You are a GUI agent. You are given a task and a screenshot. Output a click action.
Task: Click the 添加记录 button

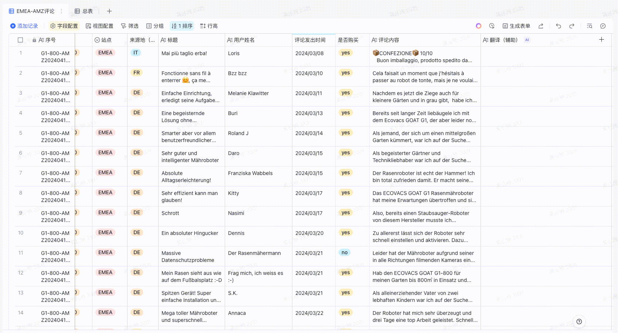pyautogui.click(x=24, y=26)
